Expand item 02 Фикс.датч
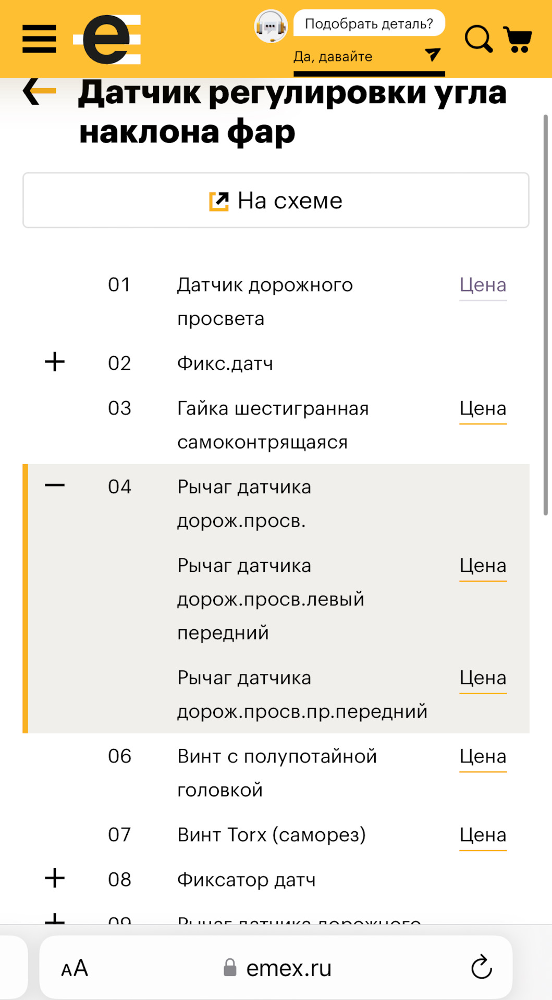 click(x=55, y=362)
